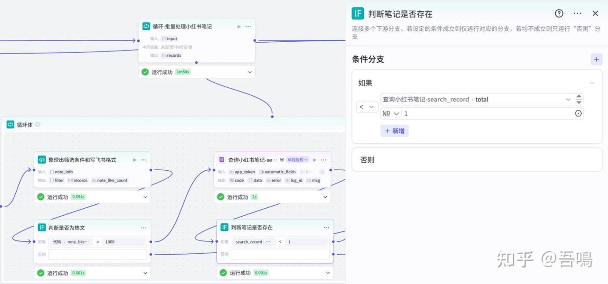Expand the 运行成功 0.094s run result
The image size is (608, 284).
point(145,197)
